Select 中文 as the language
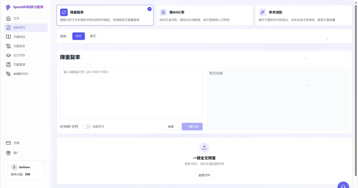358x188 pixels. (79, 36)
